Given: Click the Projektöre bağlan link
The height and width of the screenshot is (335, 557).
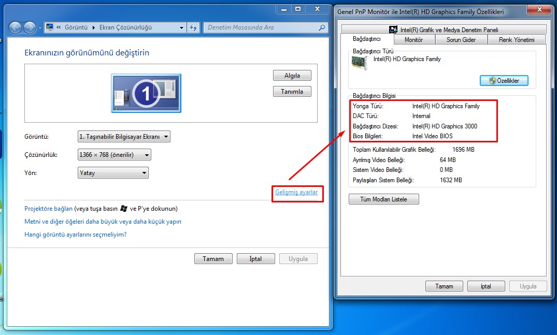Looking at the screenshot, I should click(48, 209).
